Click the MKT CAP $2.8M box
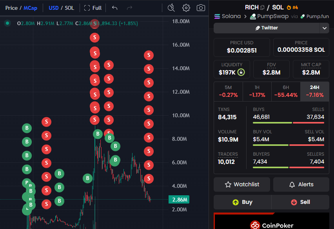Viewport: 334px width, 229px height. [311, 69]
